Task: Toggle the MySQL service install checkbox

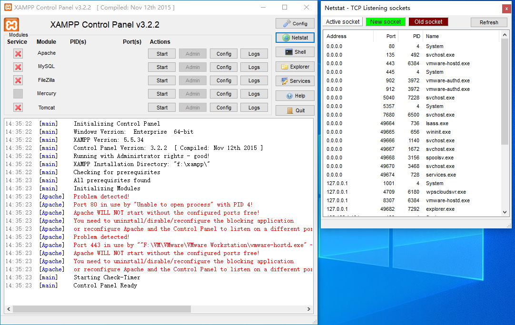Action: click(x=18, y=67)
